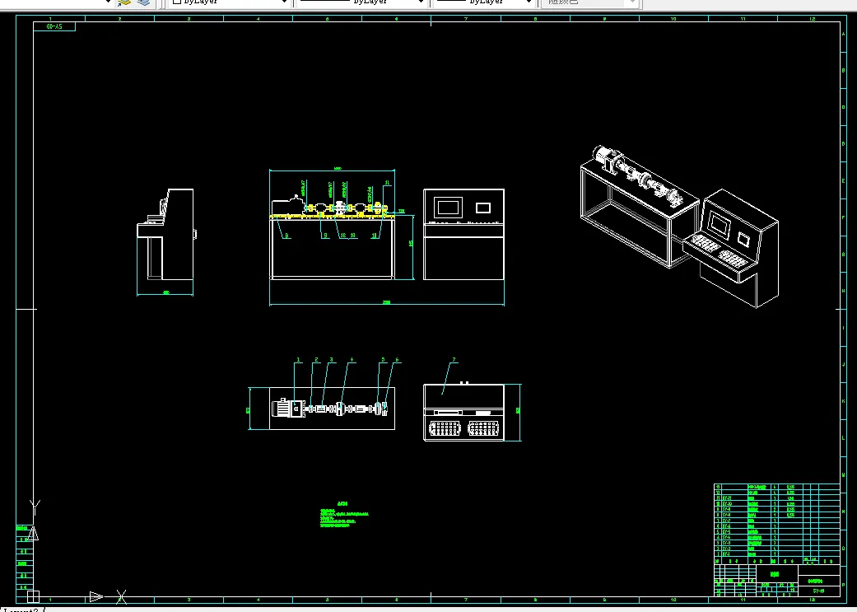Click the revision table strip at the left border
The image size is (857, 612).
pos(24,558)
